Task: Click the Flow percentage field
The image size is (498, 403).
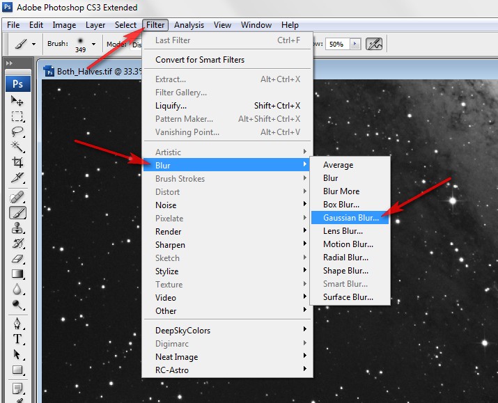Action: [x=337, y=44]
